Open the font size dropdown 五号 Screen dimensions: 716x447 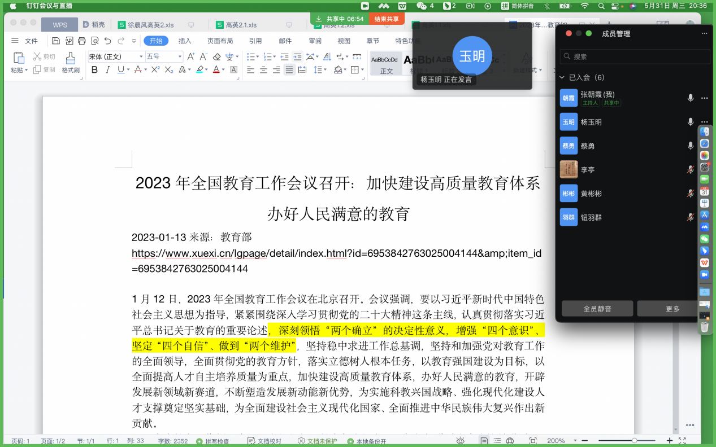tap(180, 56)
